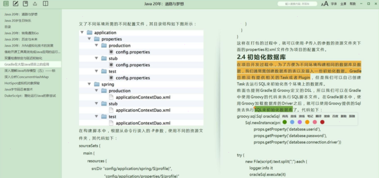Viewport: 379px width, 178px height.
Task: Maximize the reader window
Action: pyautogui.click(x=368, y=4)
